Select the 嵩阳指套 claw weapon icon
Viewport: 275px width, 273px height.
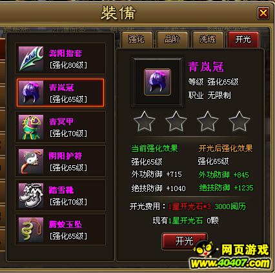(31, 59)
